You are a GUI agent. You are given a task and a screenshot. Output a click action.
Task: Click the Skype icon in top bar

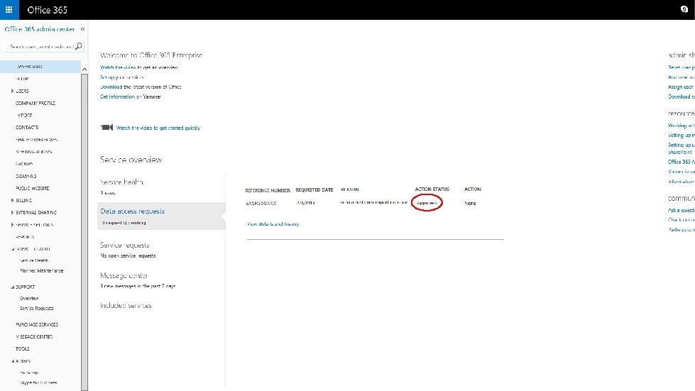[x=684, y=9]
